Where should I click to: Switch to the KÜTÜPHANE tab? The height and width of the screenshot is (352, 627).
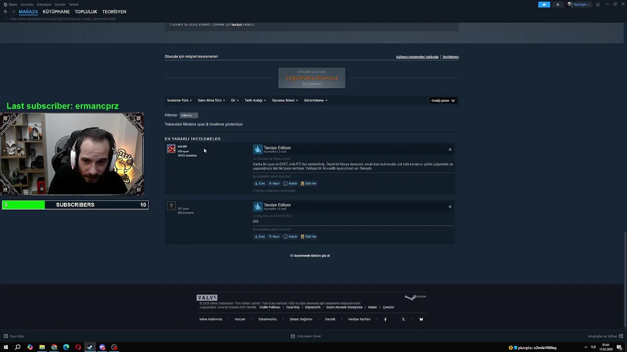(56, 12)
